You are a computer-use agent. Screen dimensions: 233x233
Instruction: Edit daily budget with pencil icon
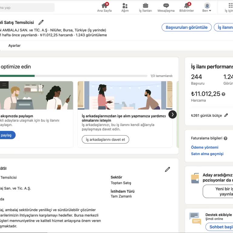point(226,116)
